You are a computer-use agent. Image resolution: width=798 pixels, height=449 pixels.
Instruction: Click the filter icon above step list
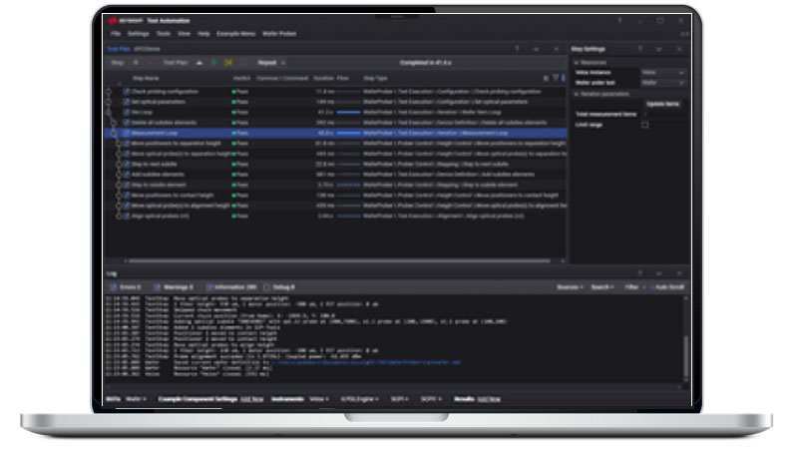coord(556,78)
